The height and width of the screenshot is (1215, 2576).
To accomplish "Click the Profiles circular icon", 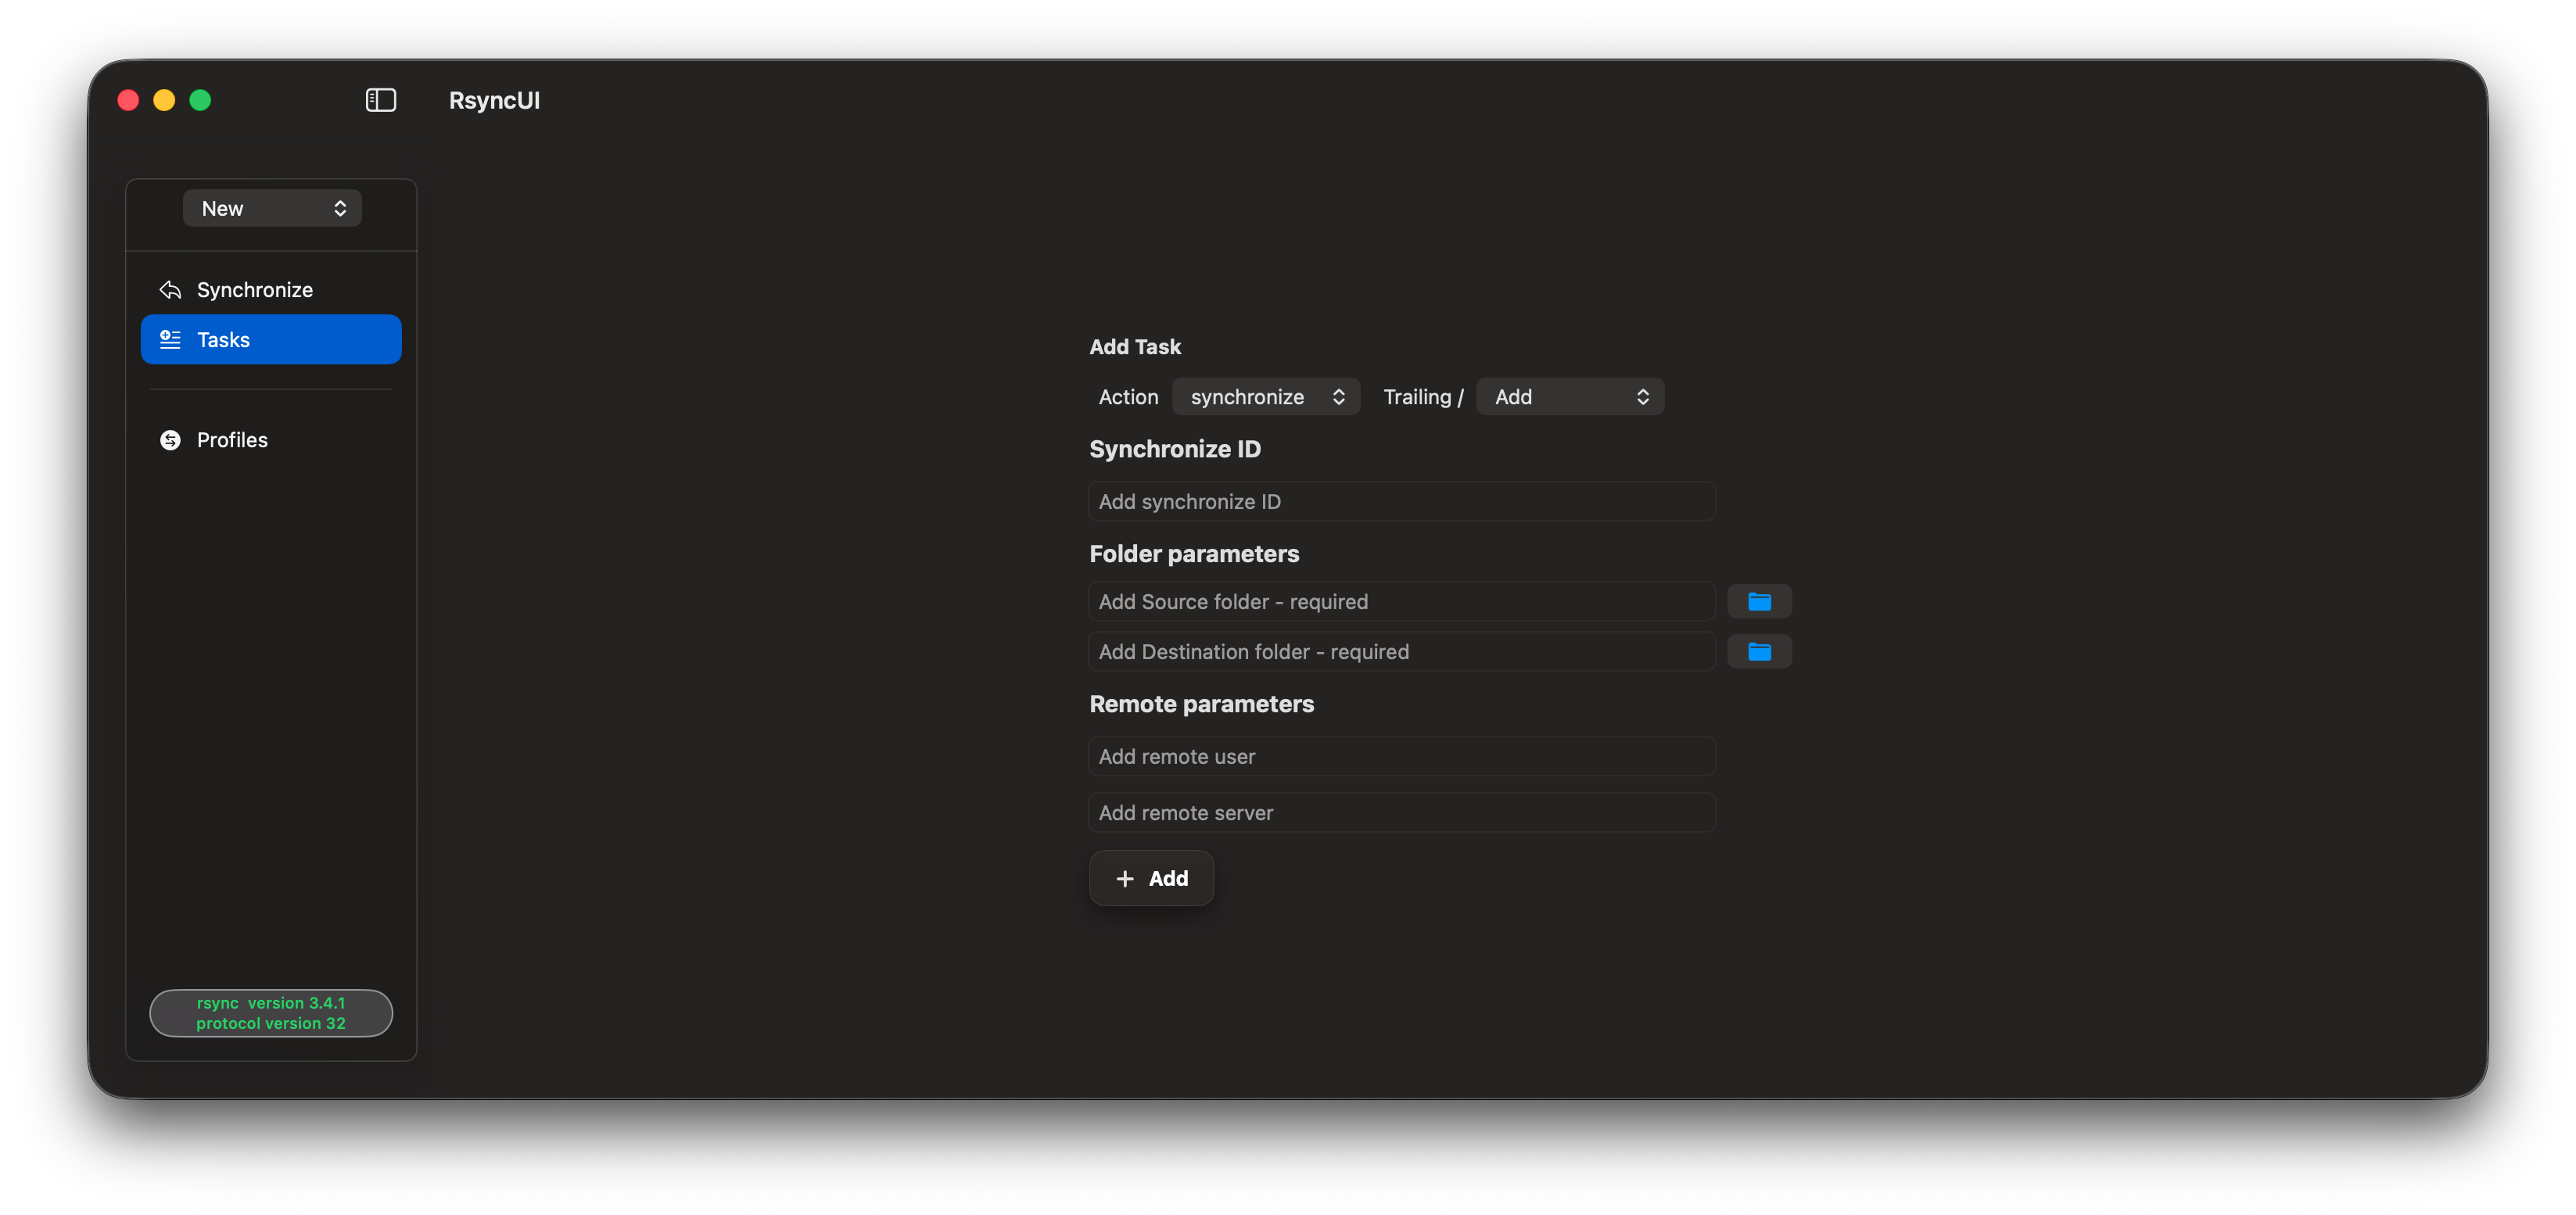I will (170, 440).
